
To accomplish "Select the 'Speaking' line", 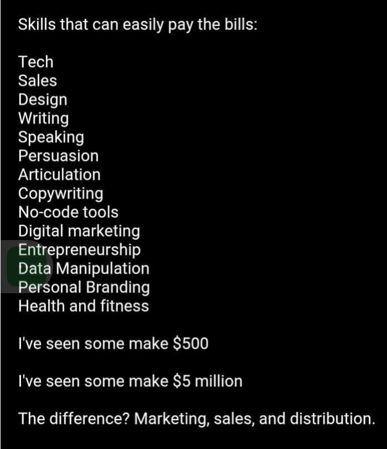I will point(51,137).
